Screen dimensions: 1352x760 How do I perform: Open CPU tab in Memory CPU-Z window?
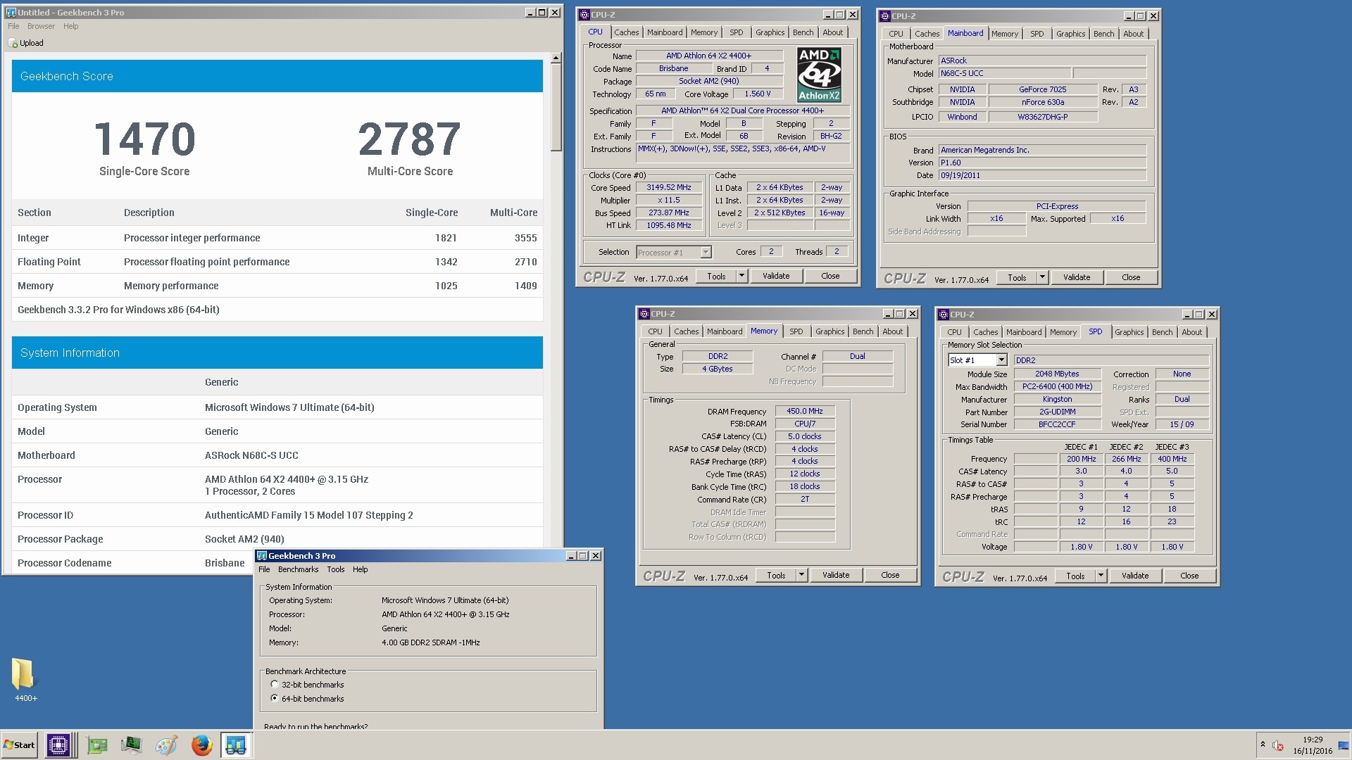pyautogui.click(x=655, y=331)
